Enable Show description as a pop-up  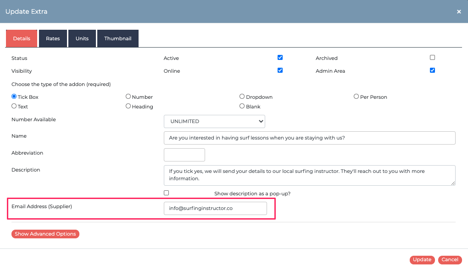(x=166, y=193)
